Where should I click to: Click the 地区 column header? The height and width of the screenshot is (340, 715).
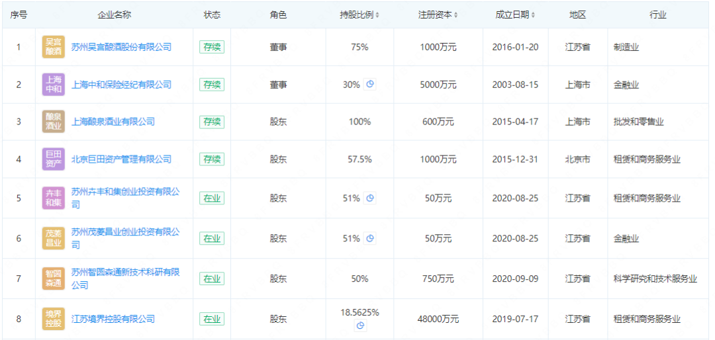[577, 15]
